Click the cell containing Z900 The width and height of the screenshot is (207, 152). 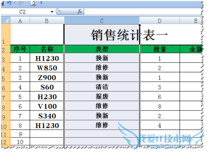coord(47,77)
